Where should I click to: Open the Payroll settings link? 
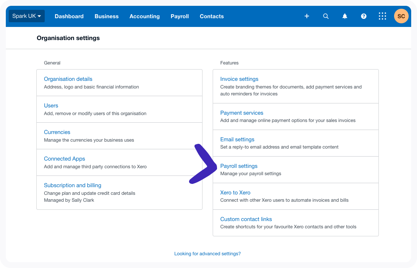click(x=239, y=166)
